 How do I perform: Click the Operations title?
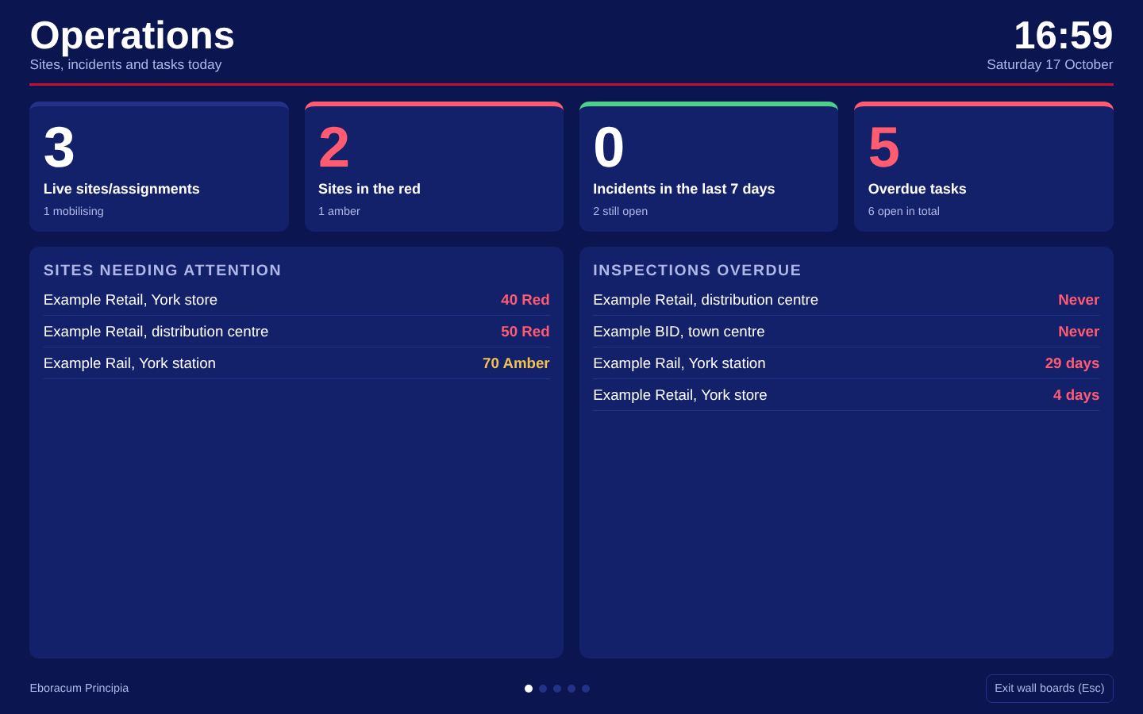[x=132, y=36]
